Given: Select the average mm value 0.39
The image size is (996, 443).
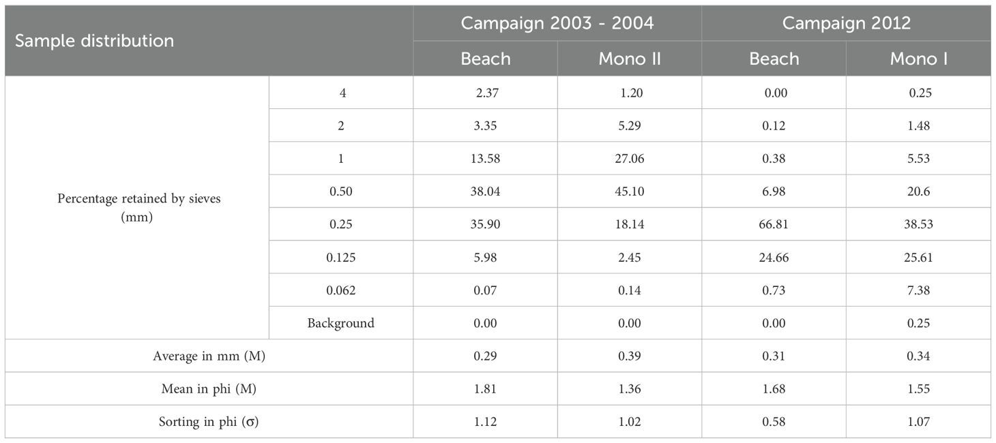Looking at the screenshot, I should [x=629, y=356].
